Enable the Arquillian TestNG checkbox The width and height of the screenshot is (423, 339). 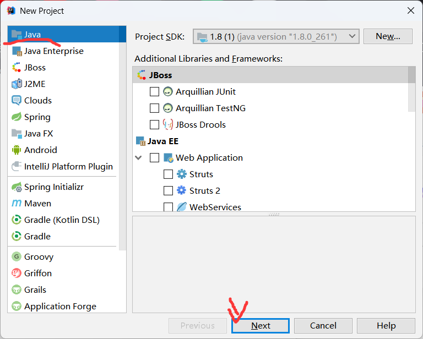click(x=154, y=108)
